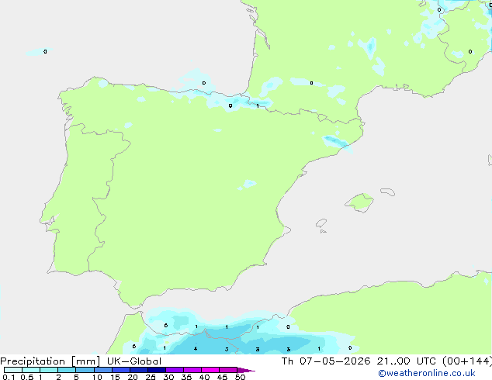Click the legend label '15'

pyautogui.click(x=115, y=377)
